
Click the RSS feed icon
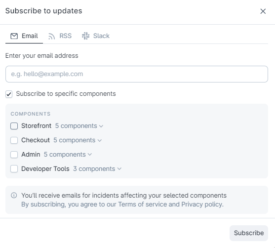pos(51,36)
